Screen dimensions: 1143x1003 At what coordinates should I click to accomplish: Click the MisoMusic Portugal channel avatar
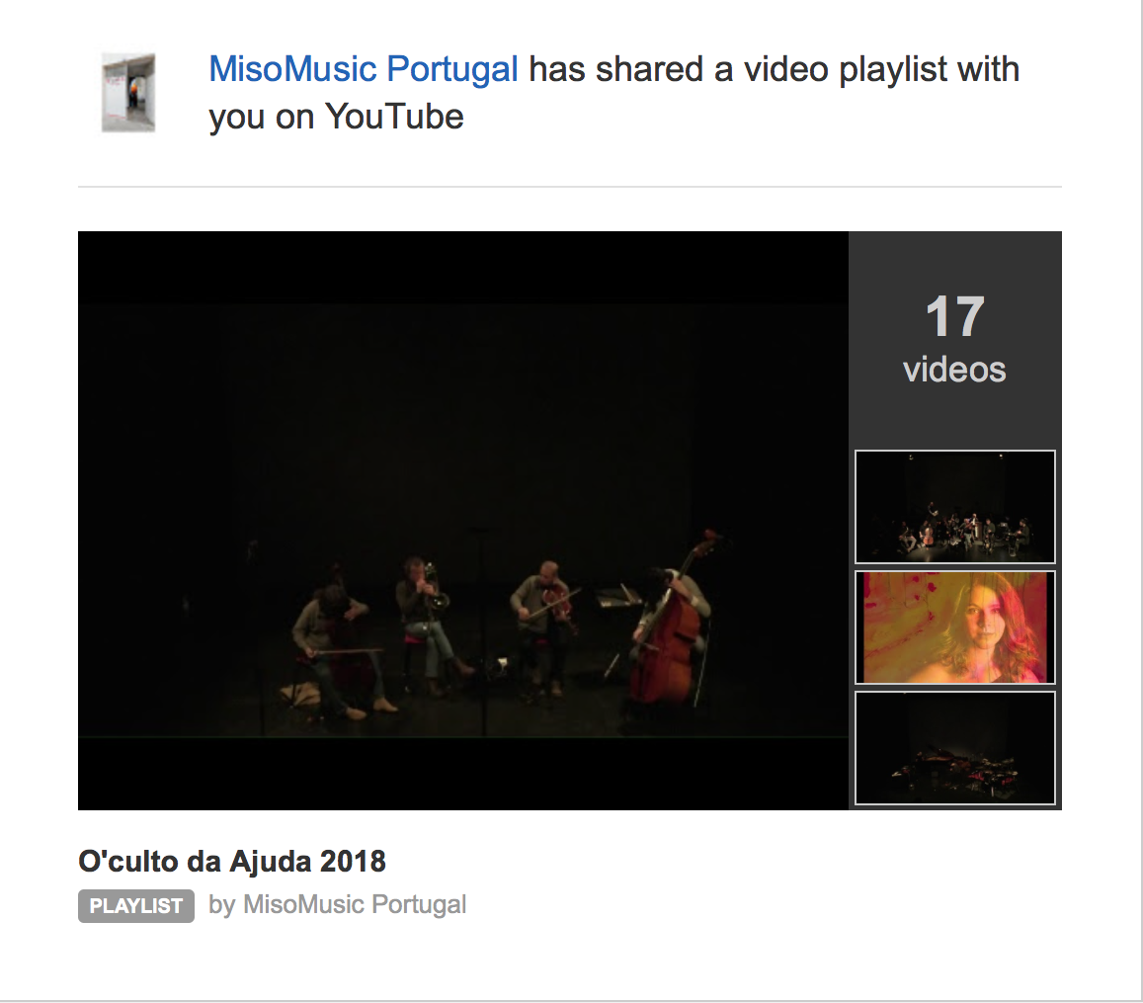click(x=128, y=93)
